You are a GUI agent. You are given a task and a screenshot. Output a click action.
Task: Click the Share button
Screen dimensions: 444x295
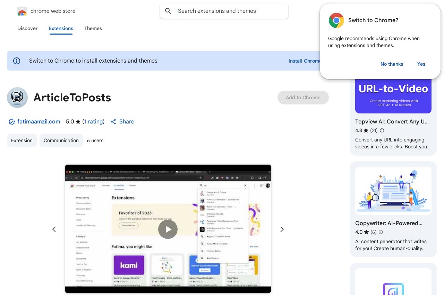pos(122,122)
